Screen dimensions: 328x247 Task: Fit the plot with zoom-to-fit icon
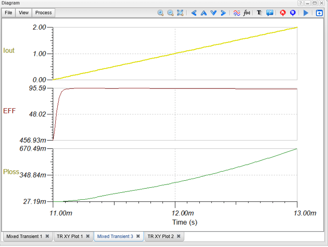(x=180, y=13)
